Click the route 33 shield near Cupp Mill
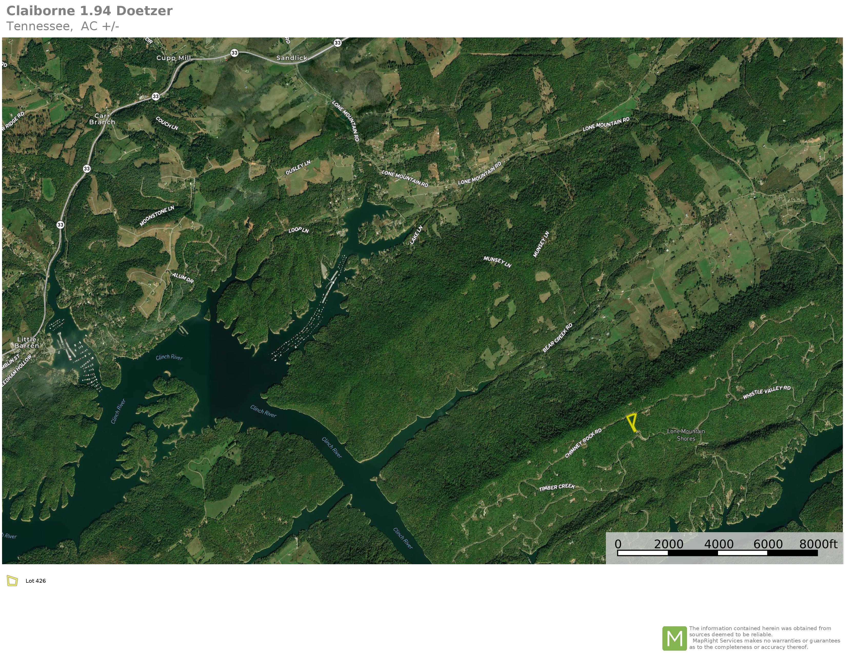Viewport: 846px width, 654px height. (x=234, y=53)
